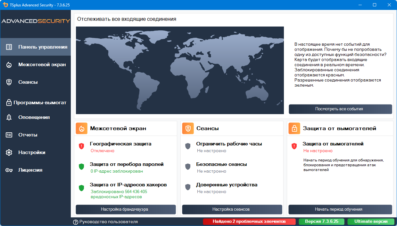Click Настройка сеансов button
The height and width of the screenshot is (226, 397).
point(232,209)
